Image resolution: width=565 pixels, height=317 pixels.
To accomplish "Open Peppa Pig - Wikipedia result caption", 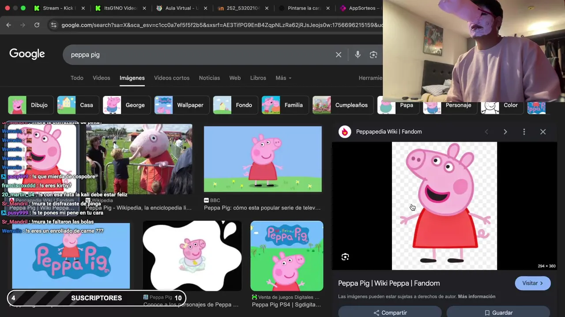I will tap(139, 208).
